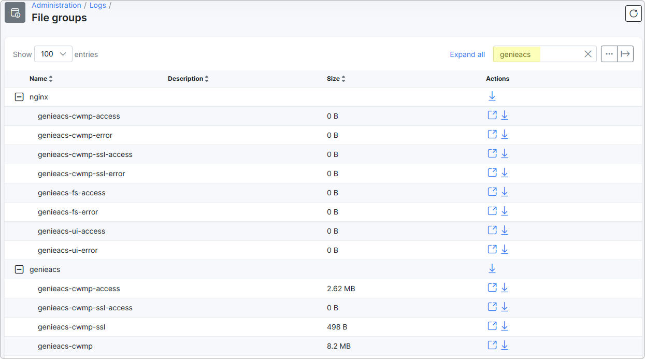Screen dimensions: 645x359
Task: Open the three-dots table options menu
Action: point(609,54)
